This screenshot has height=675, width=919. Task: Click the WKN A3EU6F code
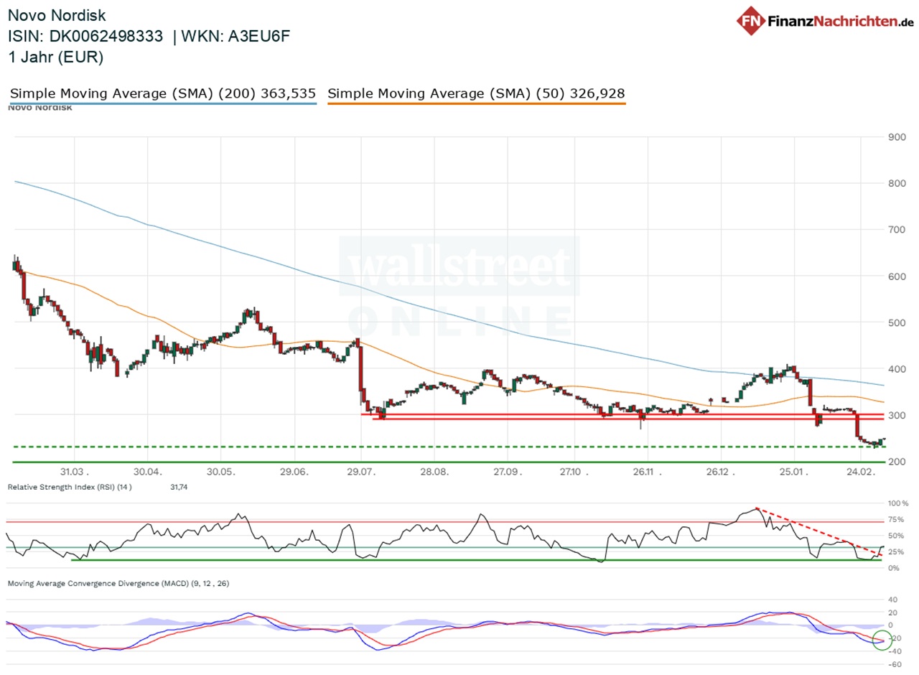[258, 36]
